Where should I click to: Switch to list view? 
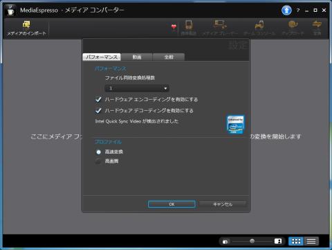(311, 241)
